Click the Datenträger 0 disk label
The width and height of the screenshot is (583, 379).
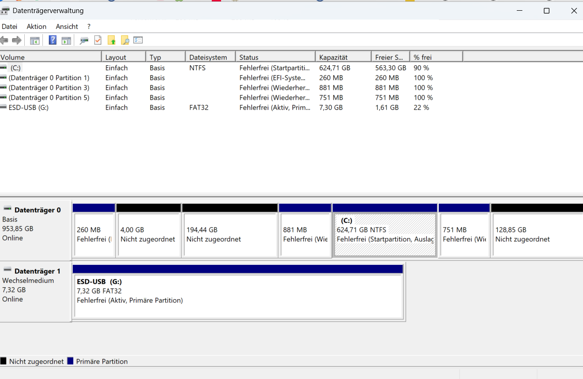37,210
